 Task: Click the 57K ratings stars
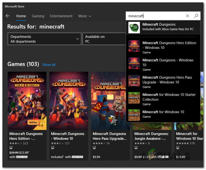coord(182,143)
